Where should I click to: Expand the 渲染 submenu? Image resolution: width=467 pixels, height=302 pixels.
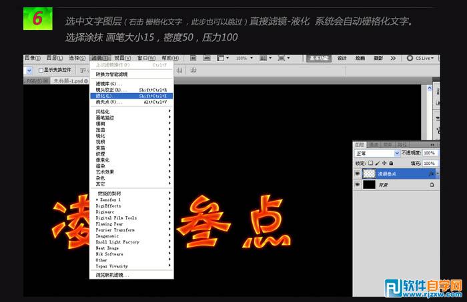132,166
